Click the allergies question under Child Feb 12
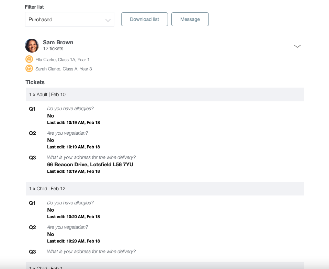329x269 pixels. [70, 203]
